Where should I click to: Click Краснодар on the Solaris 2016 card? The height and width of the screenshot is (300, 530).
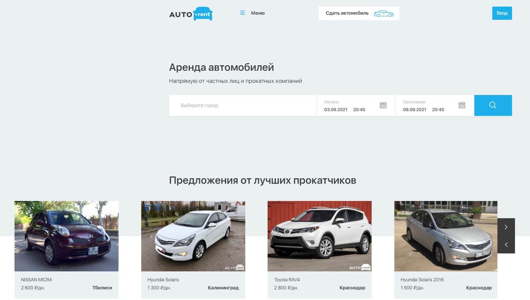point(479,288)
